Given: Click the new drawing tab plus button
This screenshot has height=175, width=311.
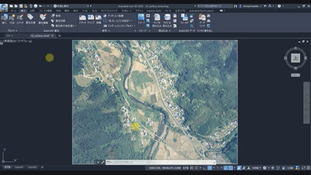Looking at the screenshot, I should pos(60,36).
